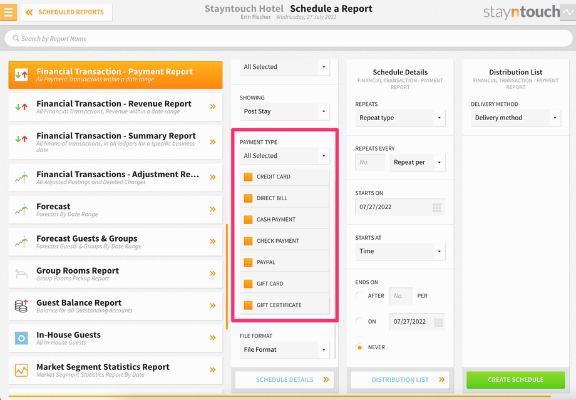Screen dimensions: 576x400
Task: Click the Guest Balance Report coins icon
Action: (21, 305)
